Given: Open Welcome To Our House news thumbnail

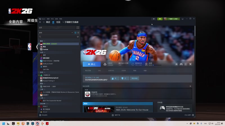Looking at the screenshot, I should [99, 109].
